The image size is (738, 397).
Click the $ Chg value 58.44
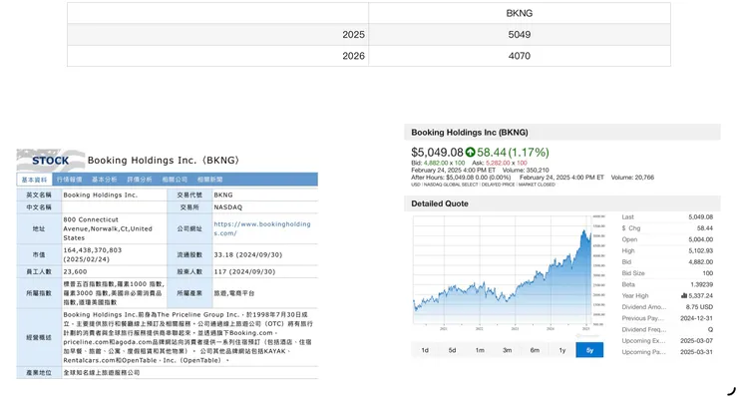point(704,228)
